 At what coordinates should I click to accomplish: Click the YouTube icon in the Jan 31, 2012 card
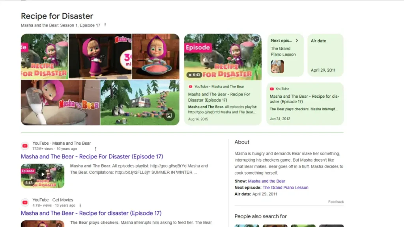click(272, 89)
